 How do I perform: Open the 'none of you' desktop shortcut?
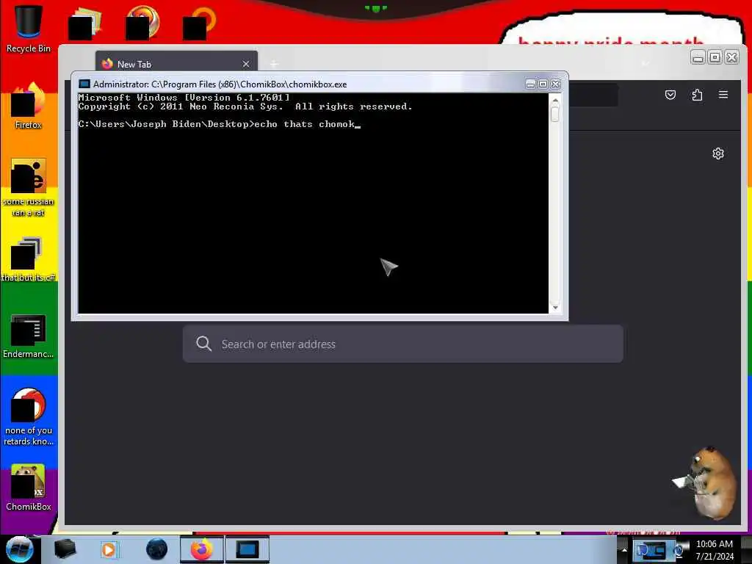click(x=29, y=416)
